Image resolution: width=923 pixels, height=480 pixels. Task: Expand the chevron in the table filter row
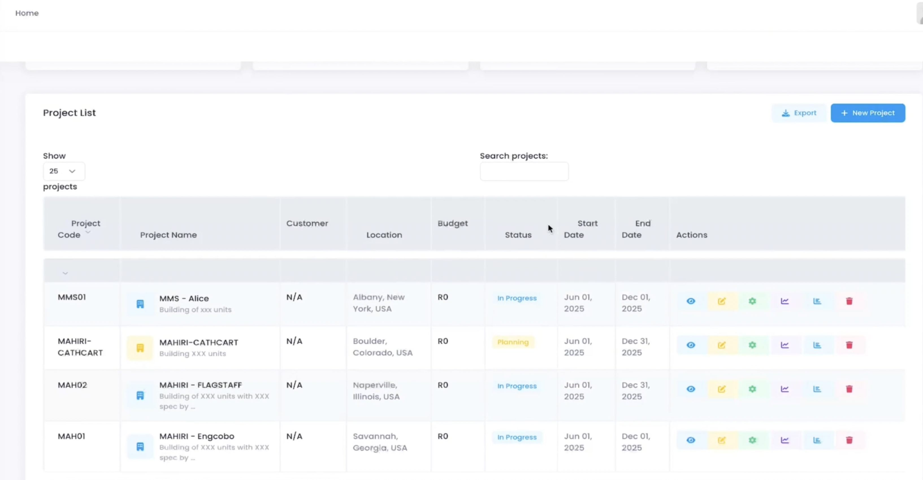click(x=65, y=273)
